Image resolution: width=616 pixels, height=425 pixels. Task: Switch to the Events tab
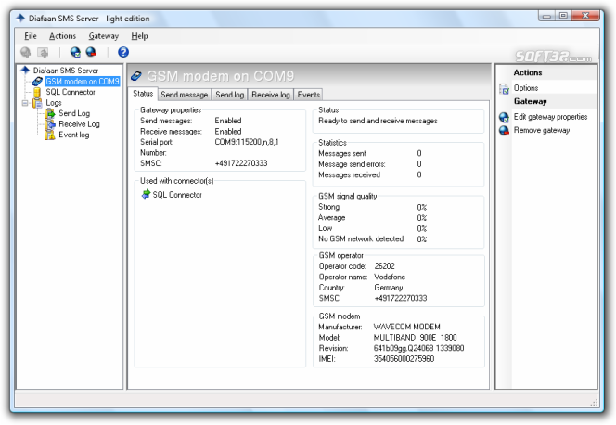308,95
